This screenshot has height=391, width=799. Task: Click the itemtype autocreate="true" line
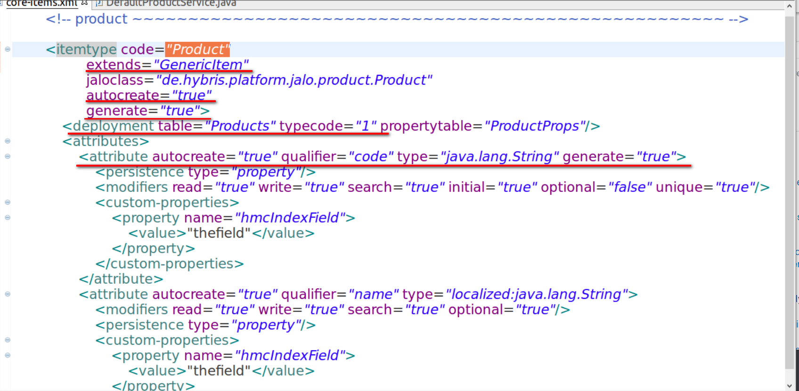(149, 96)
